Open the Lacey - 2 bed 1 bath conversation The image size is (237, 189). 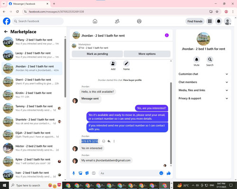tap(32, 55)
